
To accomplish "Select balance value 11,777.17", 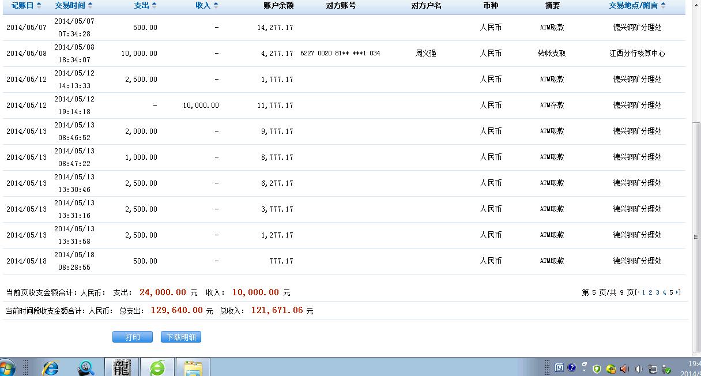I will (x=275, y=106).
